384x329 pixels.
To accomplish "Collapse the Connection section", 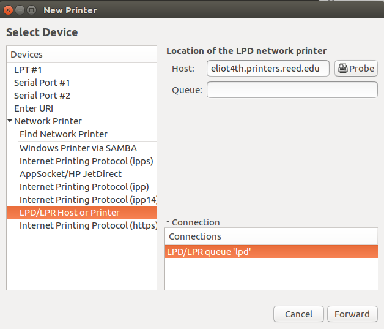I will [x=168, y=222].
